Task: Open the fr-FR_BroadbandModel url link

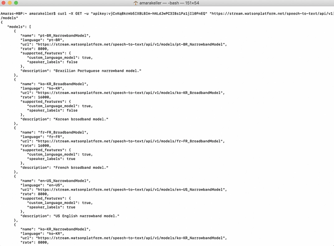Action: [130, 141]
